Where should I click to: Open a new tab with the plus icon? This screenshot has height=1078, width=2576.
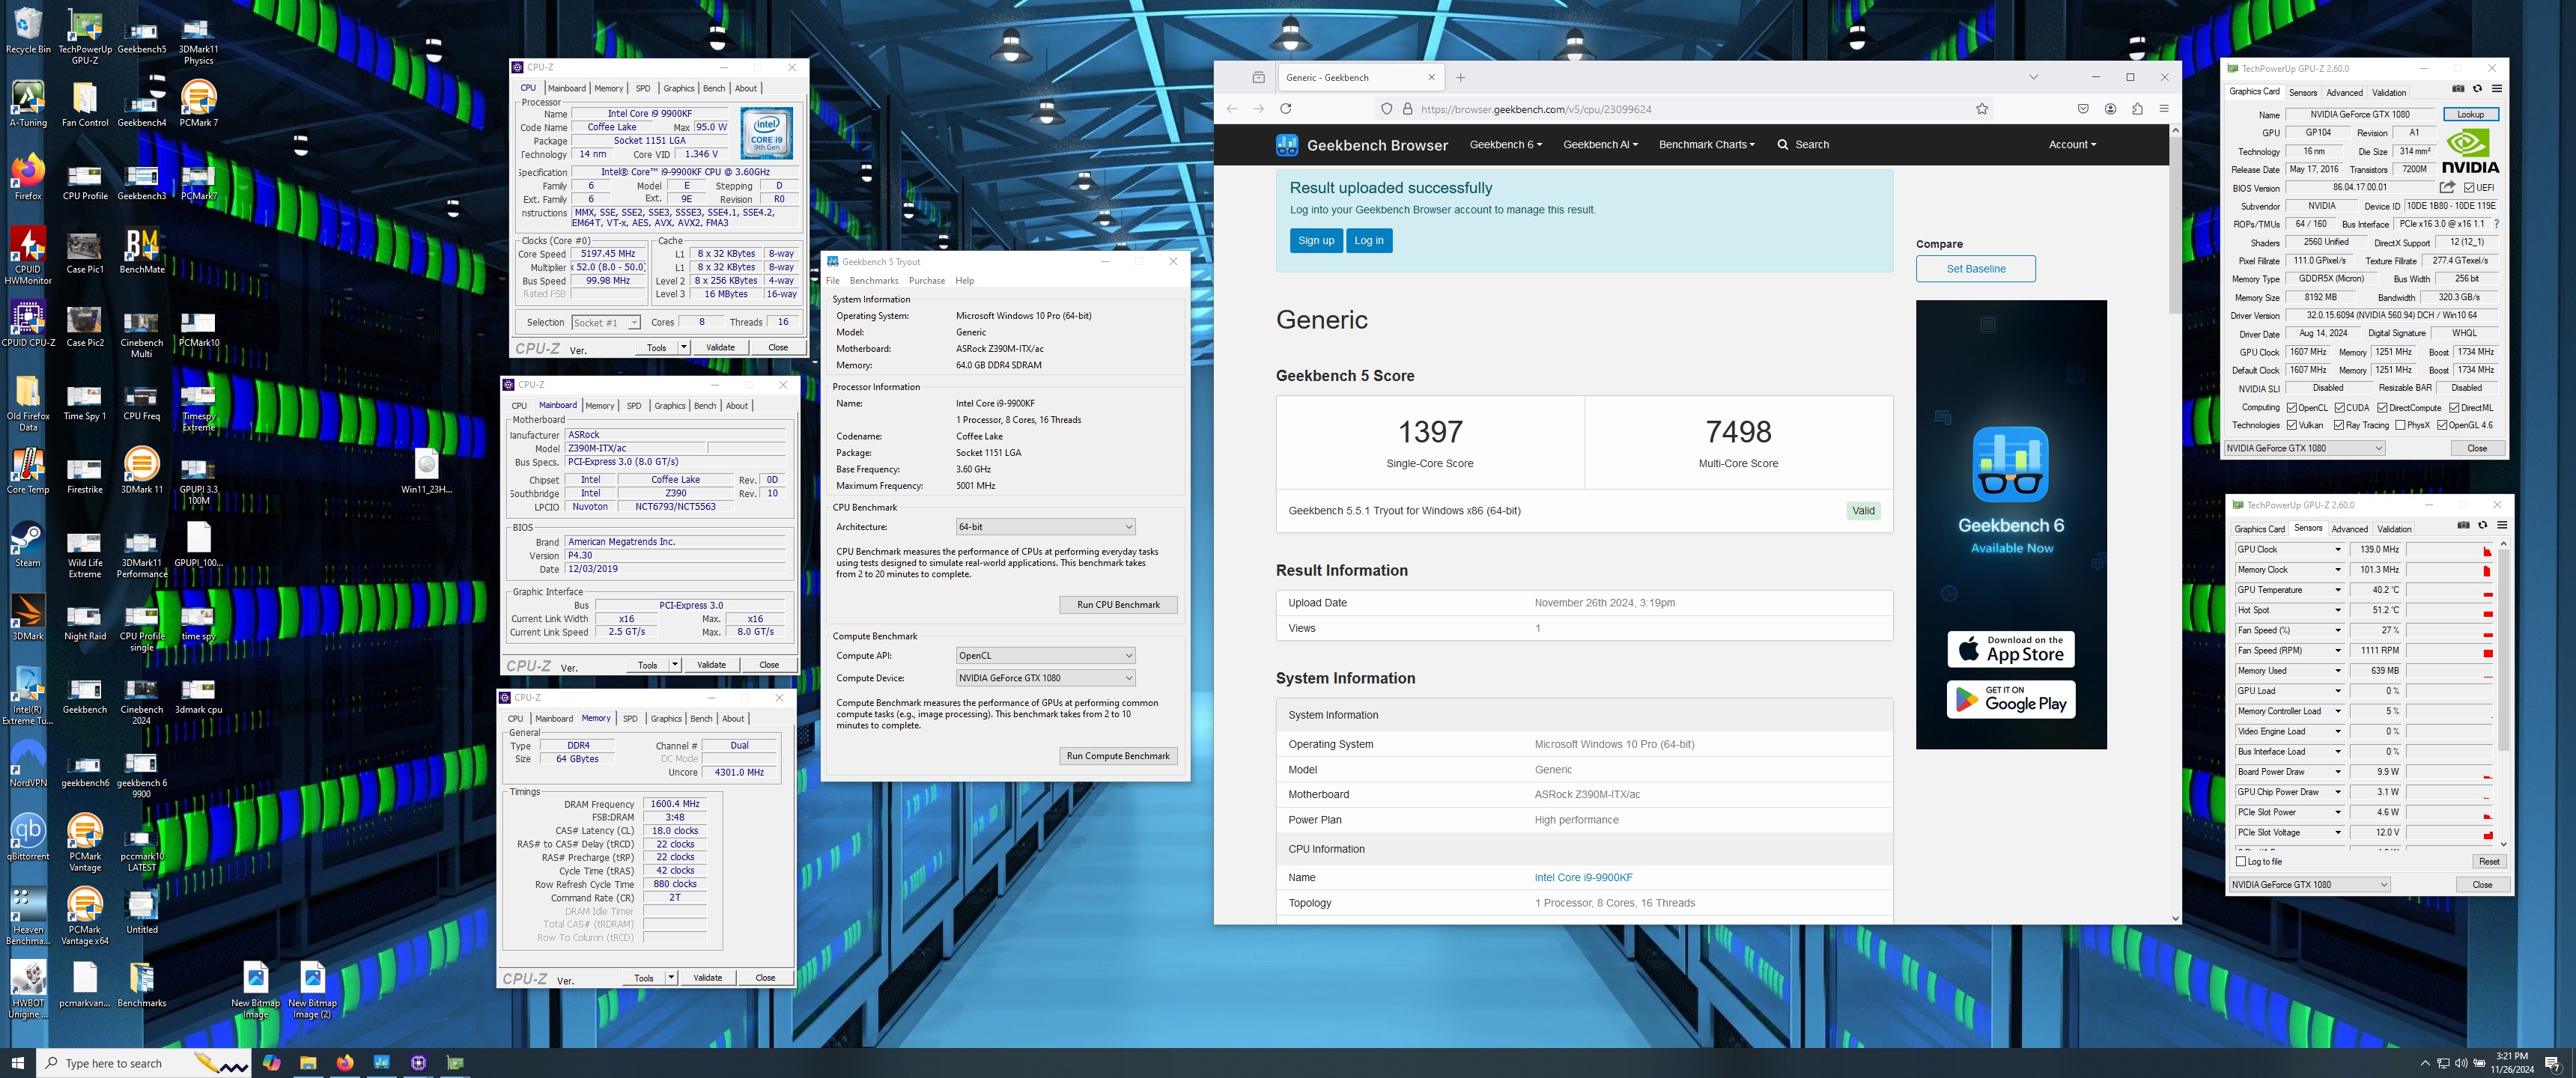1460,77
